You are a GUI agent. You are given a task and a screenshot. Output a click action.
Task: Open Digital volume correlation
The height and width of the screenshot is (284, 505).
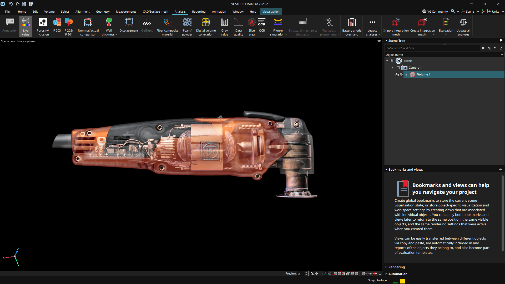206,27
